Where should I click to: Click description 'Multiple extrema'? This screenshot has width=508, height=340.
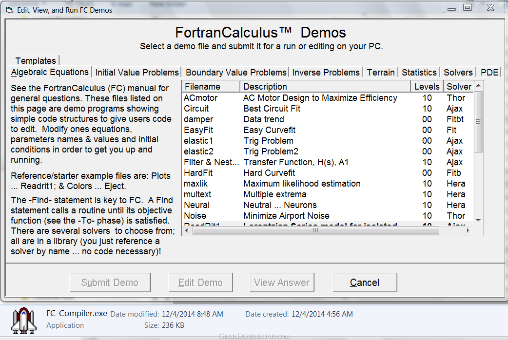[275, 194]
